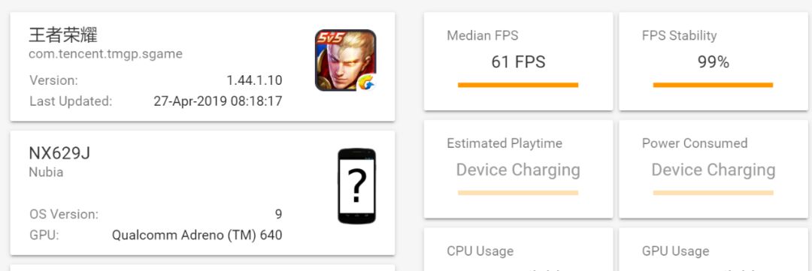Open the Median FPS card
Viewport: 812px width, 271px height.
[x=518, y=62]
